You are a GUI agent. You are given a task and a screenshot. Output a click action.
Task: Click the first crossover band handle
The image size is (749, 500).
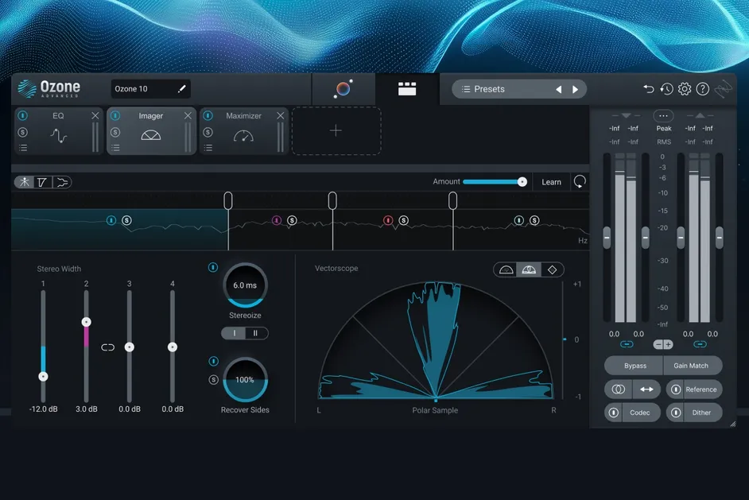coord(228,200)
